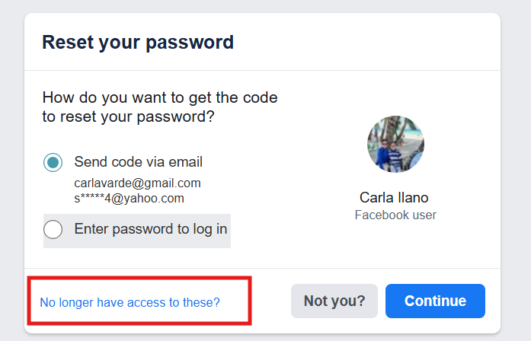Click the "Enter password to log in" label text
This screenshot has width=531, height=341.
tap(150, 228)
